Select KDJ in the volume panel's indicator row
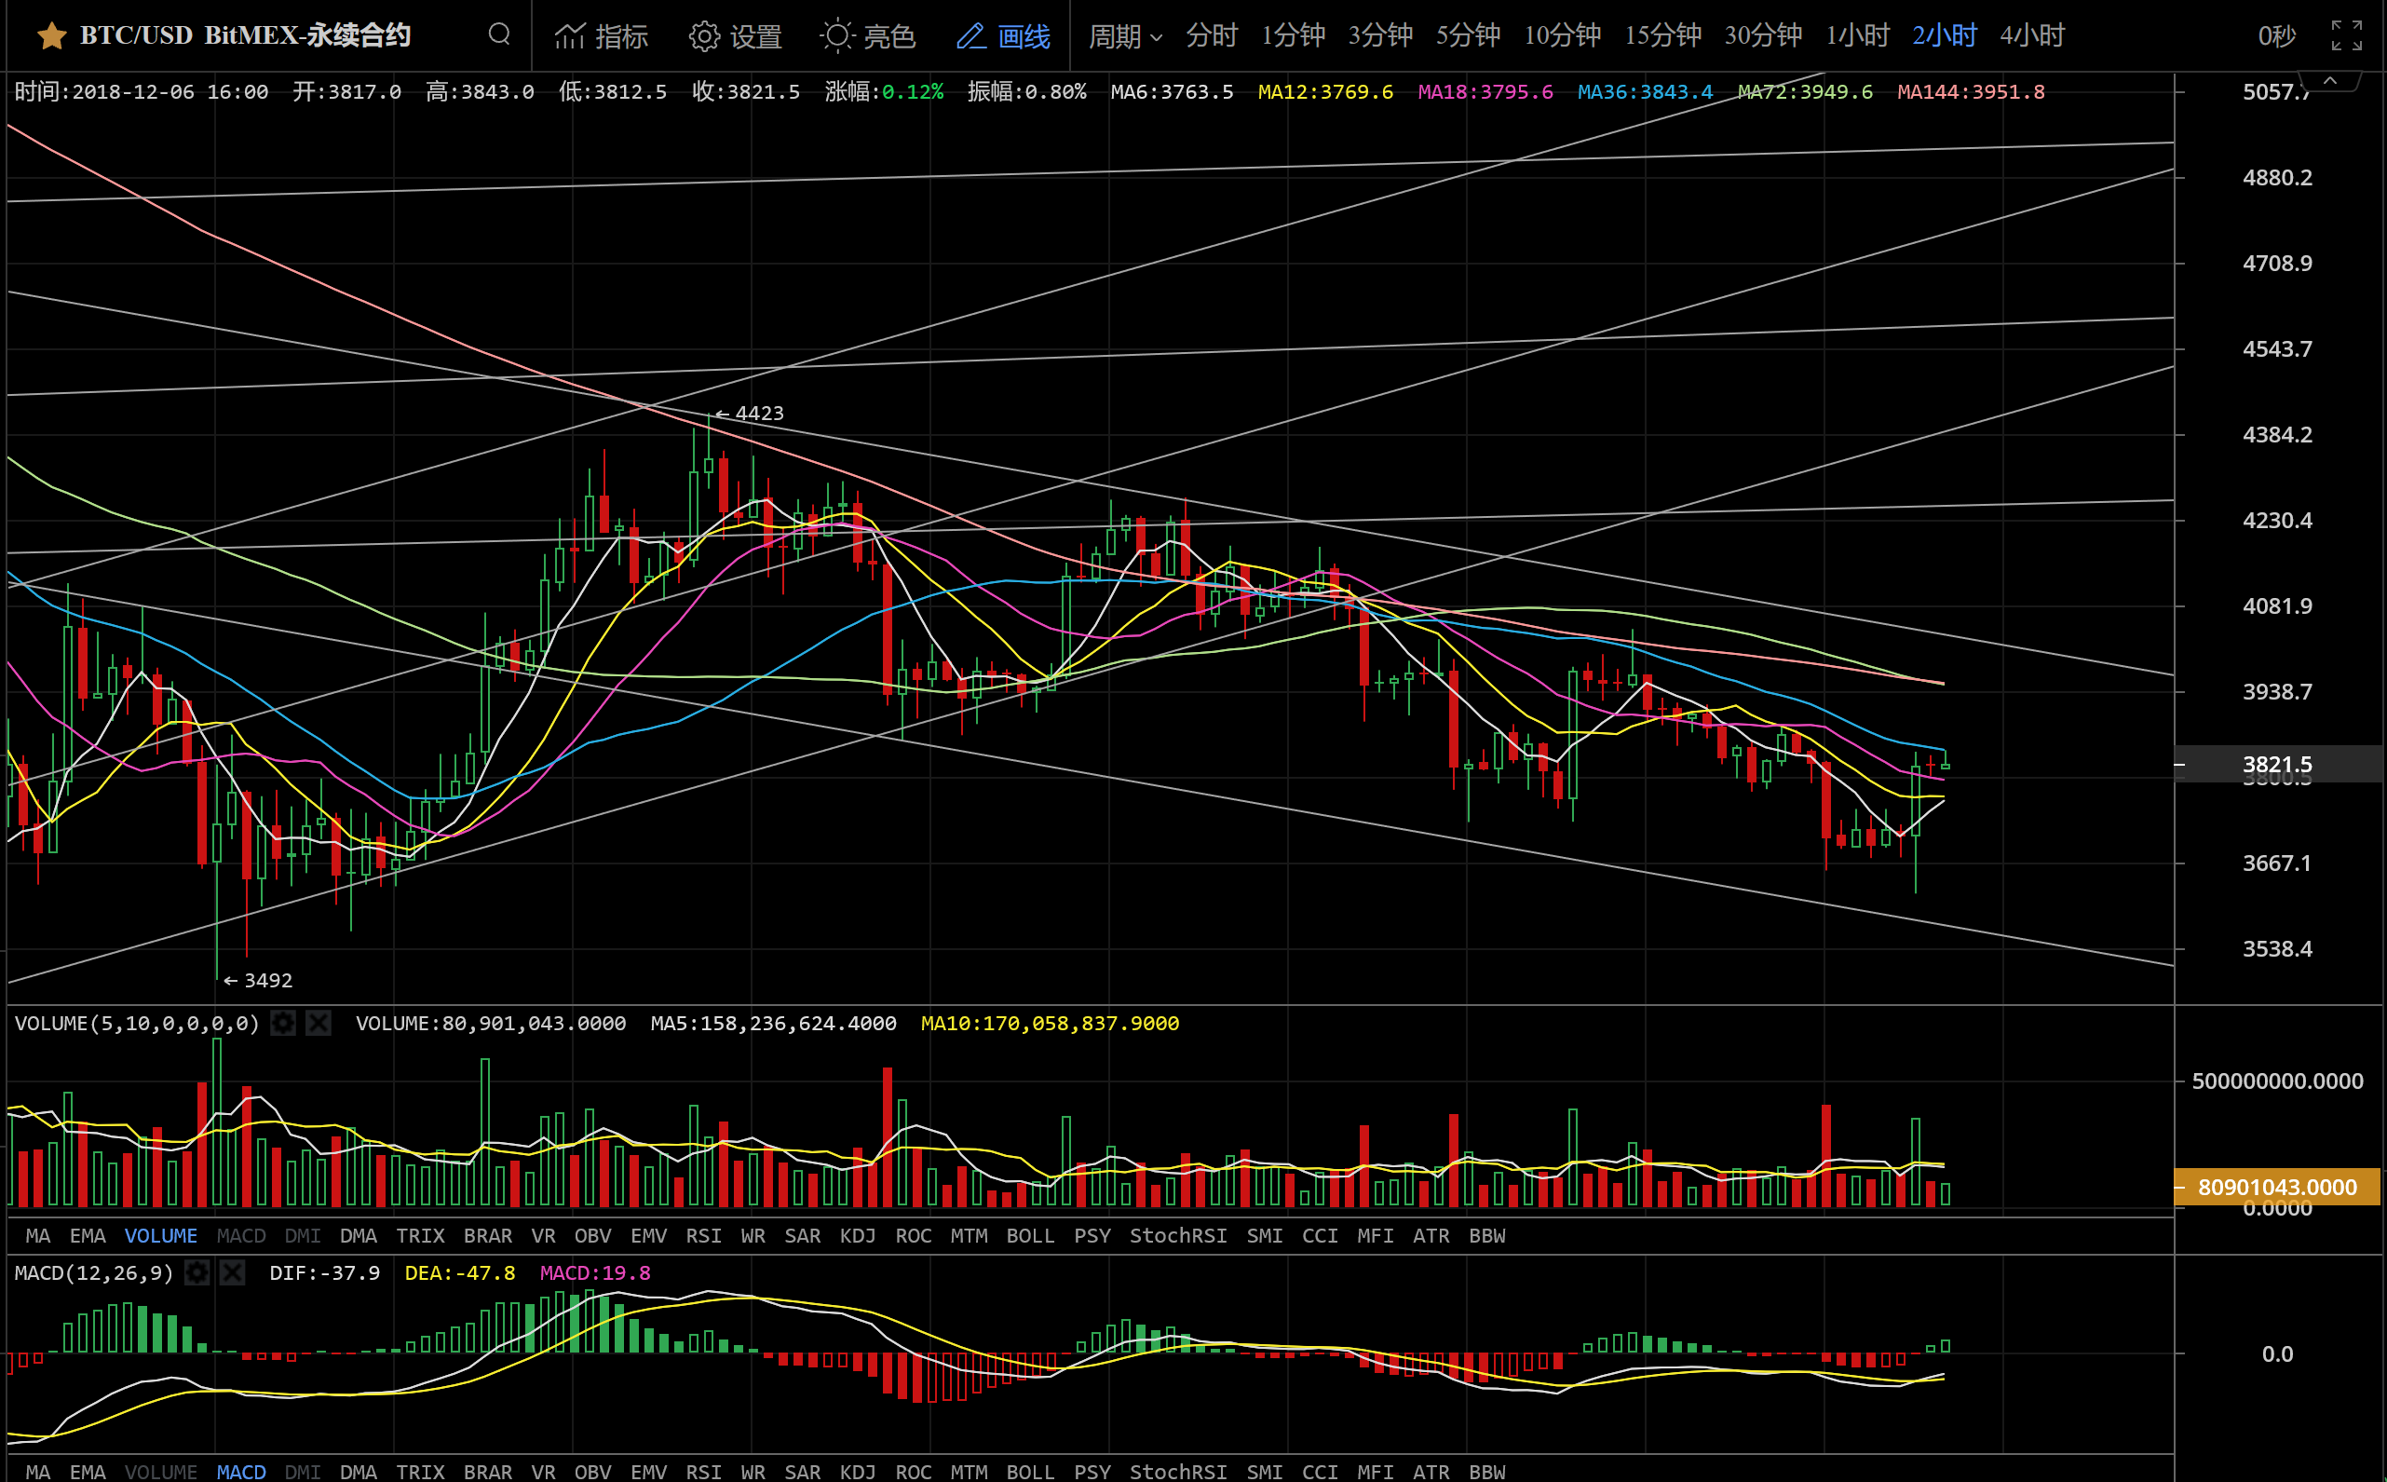Image resolution: width=2387 pixels, height=1482 pixels. pos(858,1236)
